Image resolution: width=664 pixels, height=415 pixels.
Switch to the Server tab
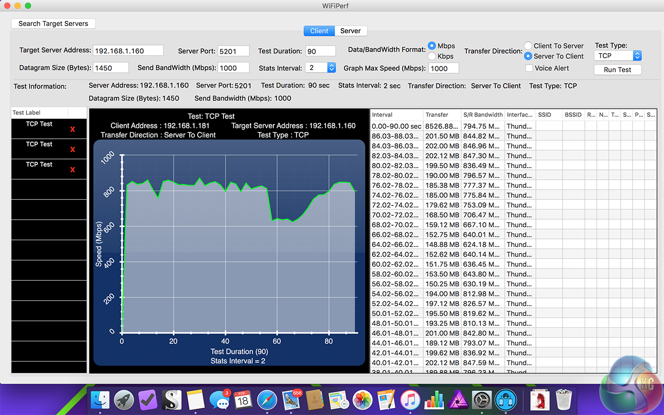tap(351, 31)
